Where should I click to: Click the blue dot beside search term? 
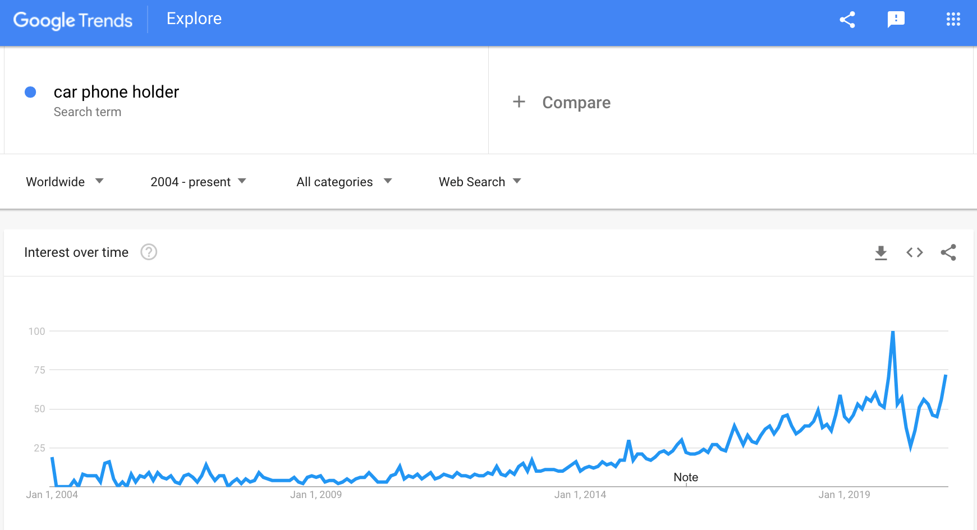[x=31, y=92]
